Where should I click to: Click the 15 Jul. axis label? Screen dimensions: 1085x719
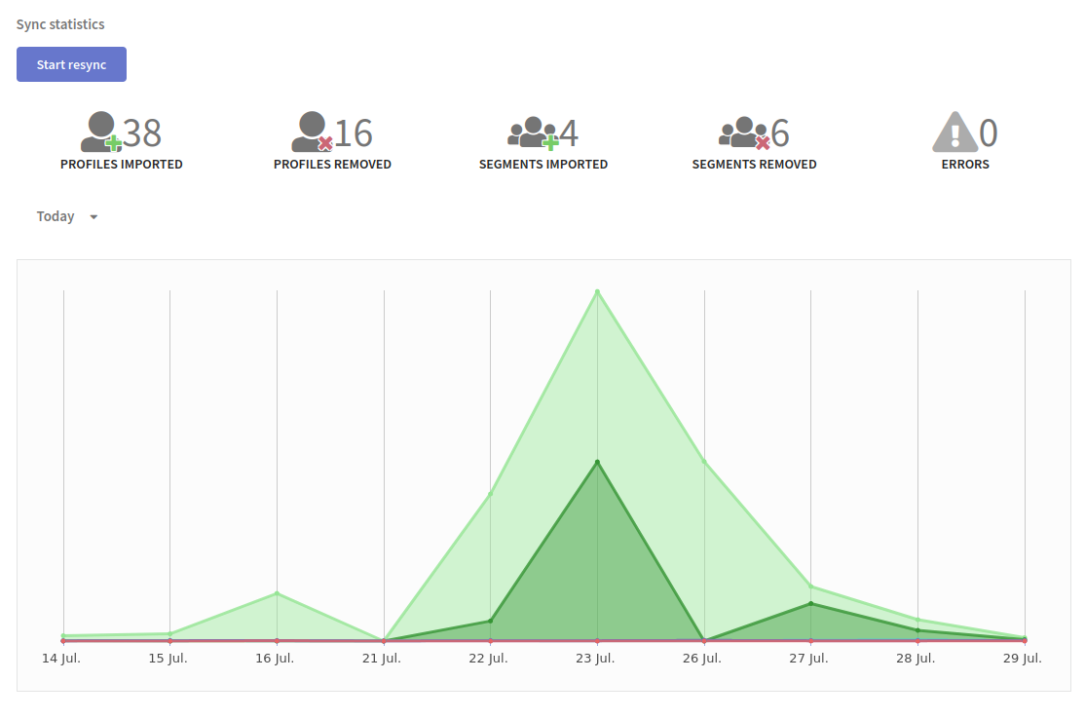[168, 658]
